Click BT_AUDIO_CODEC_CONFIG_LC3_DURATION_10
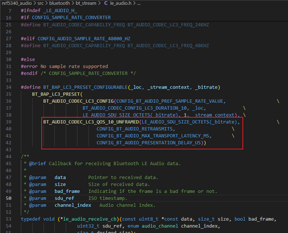The image size is (288, 233). 135,108
